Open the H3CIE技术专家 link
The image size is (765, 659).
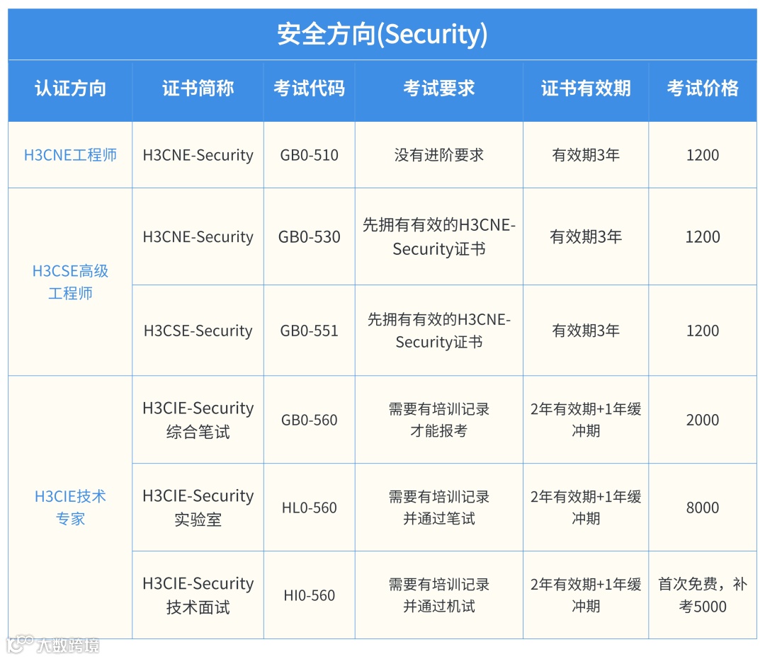(x=70, y=507)
